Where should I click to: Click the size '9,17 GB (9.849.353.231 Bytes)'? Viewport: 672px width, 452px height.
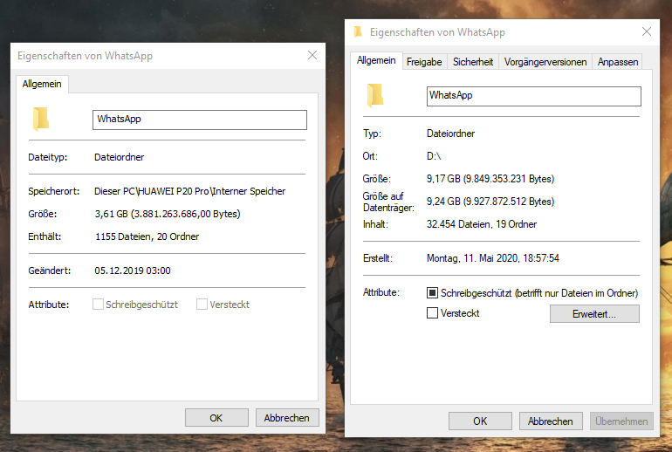(x=490, y=179)
